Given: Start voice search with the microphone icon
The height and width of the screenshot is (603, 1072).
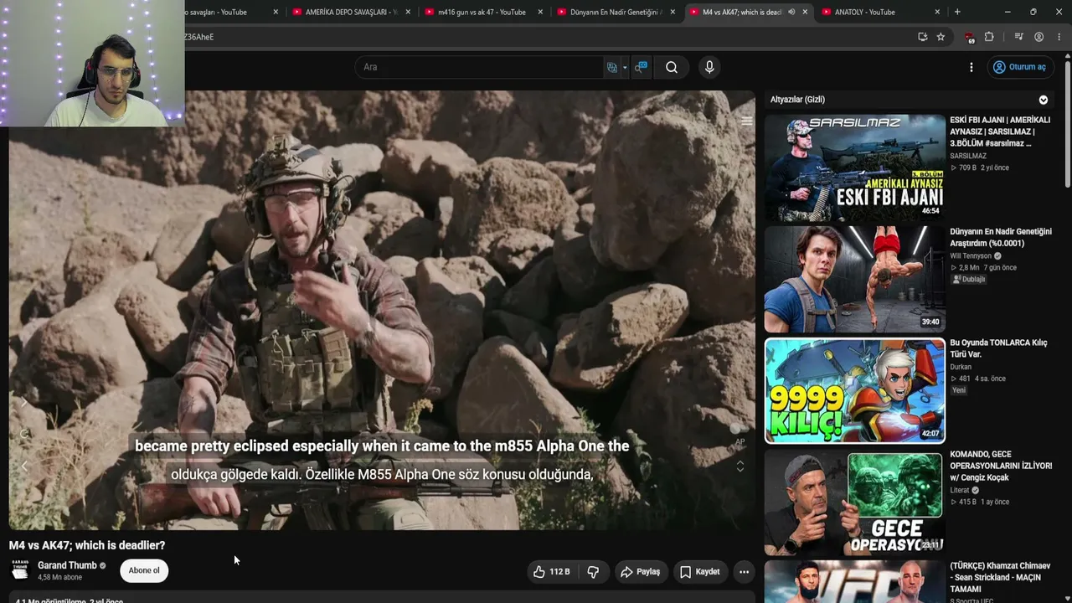Looking at the screenshot, I should (x=709, y=67).
